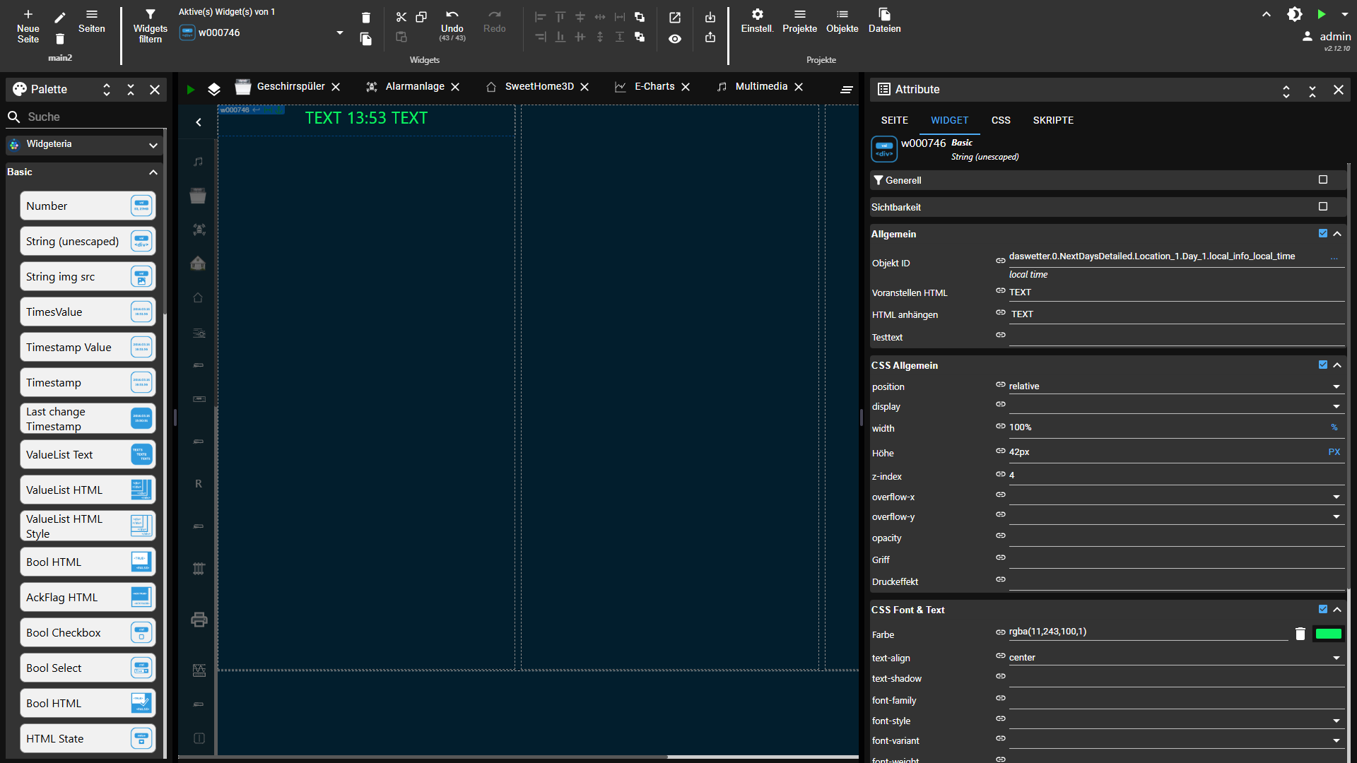Open the Dateien file manager
The height and width of the screenshot is (763, 1357).
[884, 15]
